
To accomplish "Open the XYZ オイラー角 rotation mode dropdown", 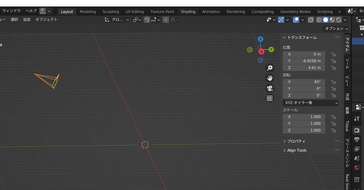I will click(311, 103).
